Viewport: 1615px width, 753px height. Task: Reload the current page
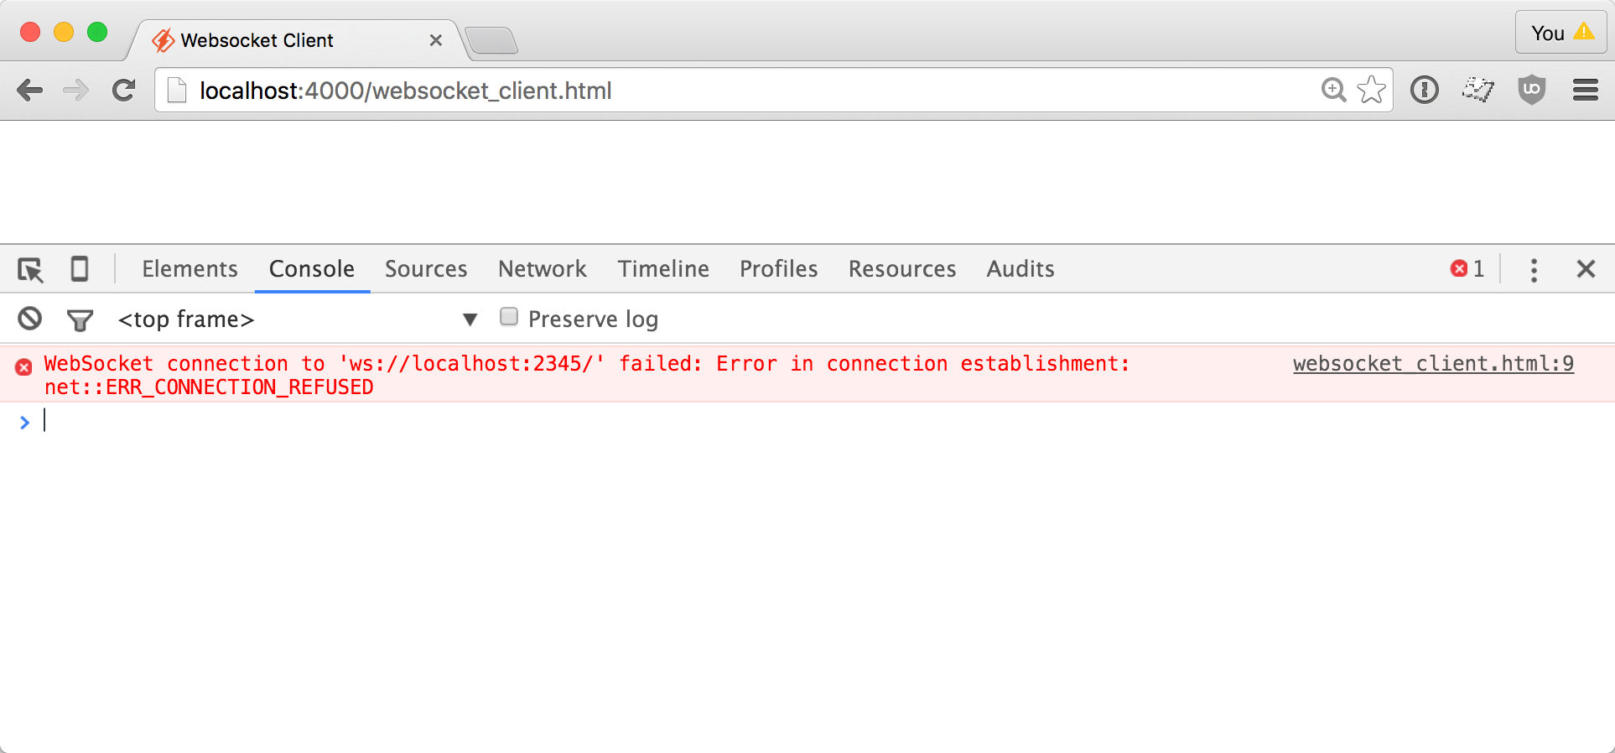[x=123, y=91]
